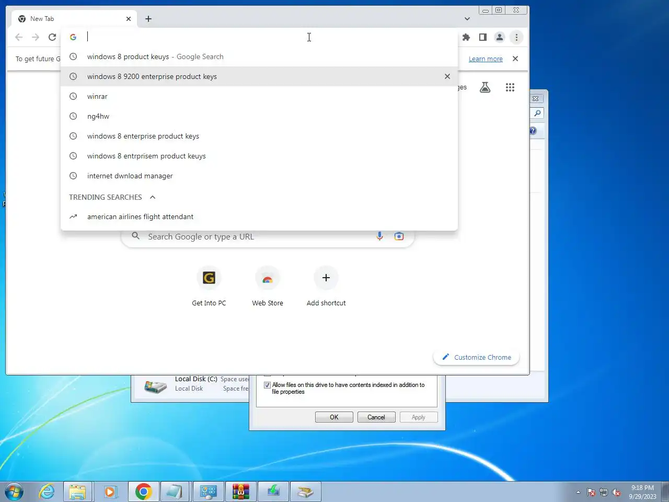Choose windows 8 9200 enterprise product keys
Screen dimensions: 669x502
pyautogui.click(x=259, y=76)
